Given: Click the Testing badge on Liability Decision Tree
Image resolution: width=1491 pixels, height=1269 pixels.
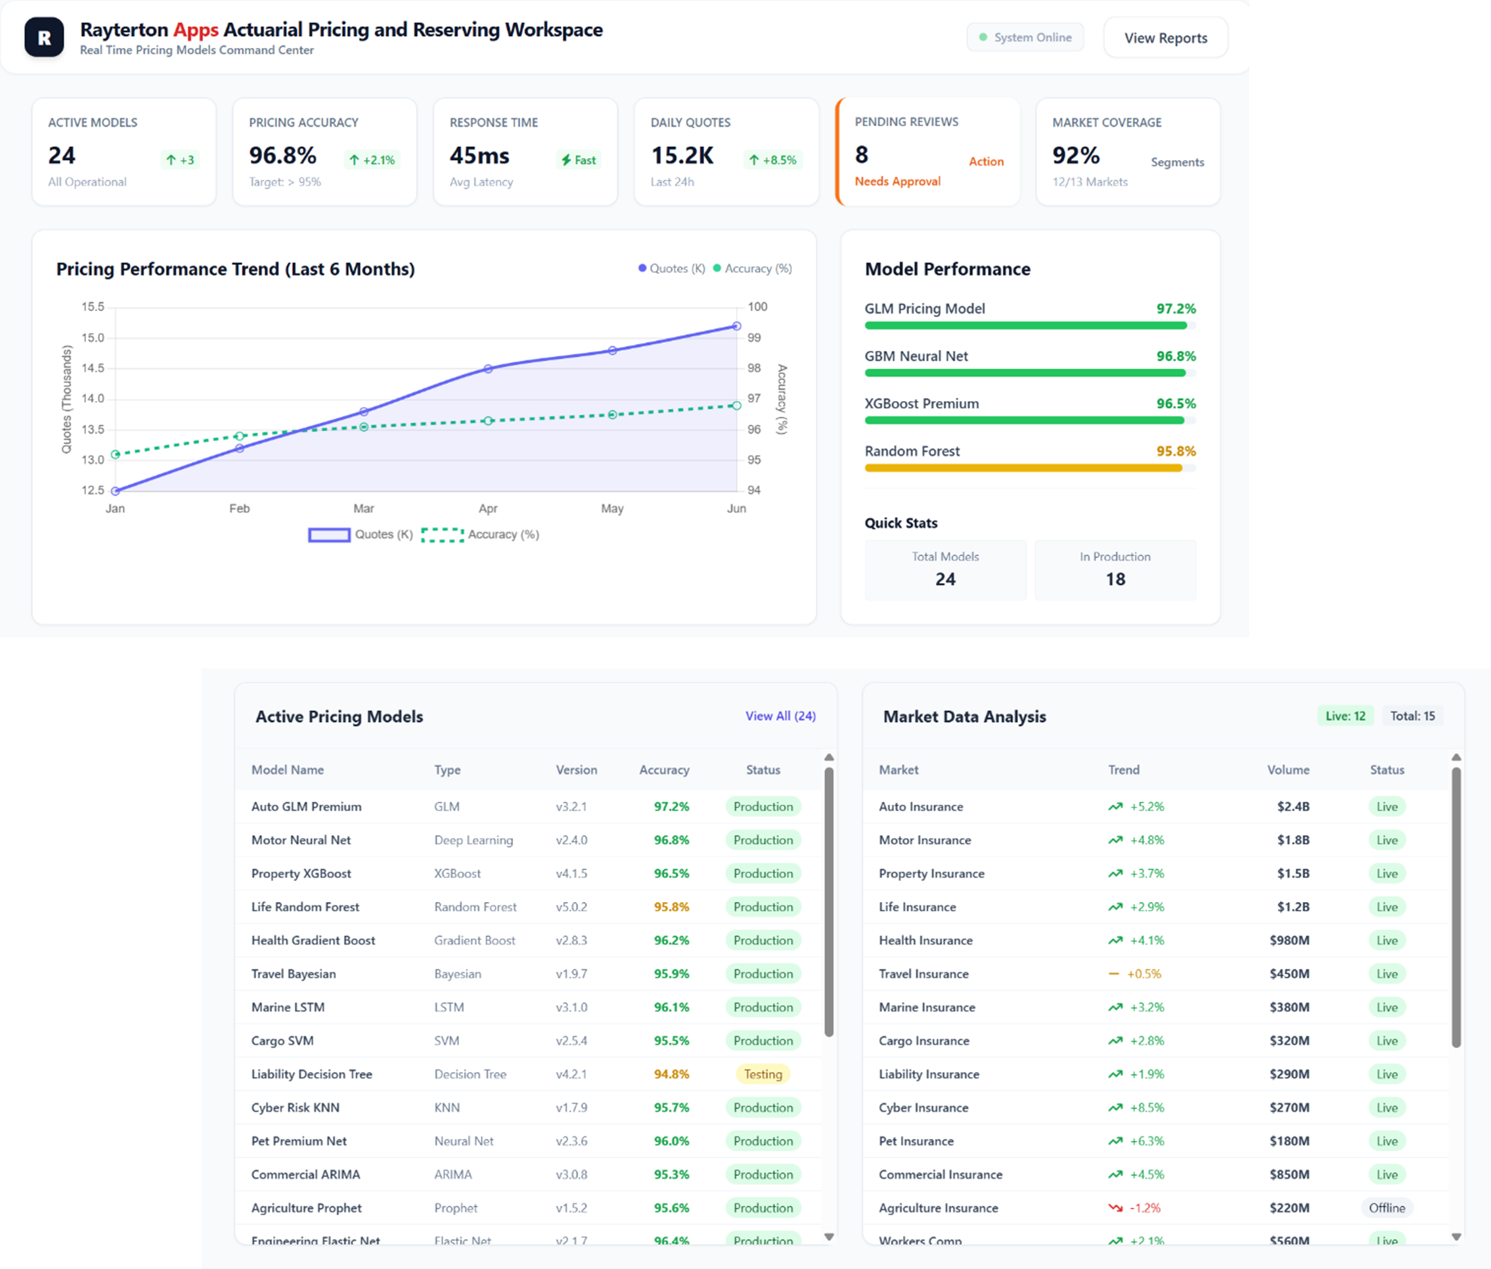Looking at the screenshot, I should click(762, 1074).
